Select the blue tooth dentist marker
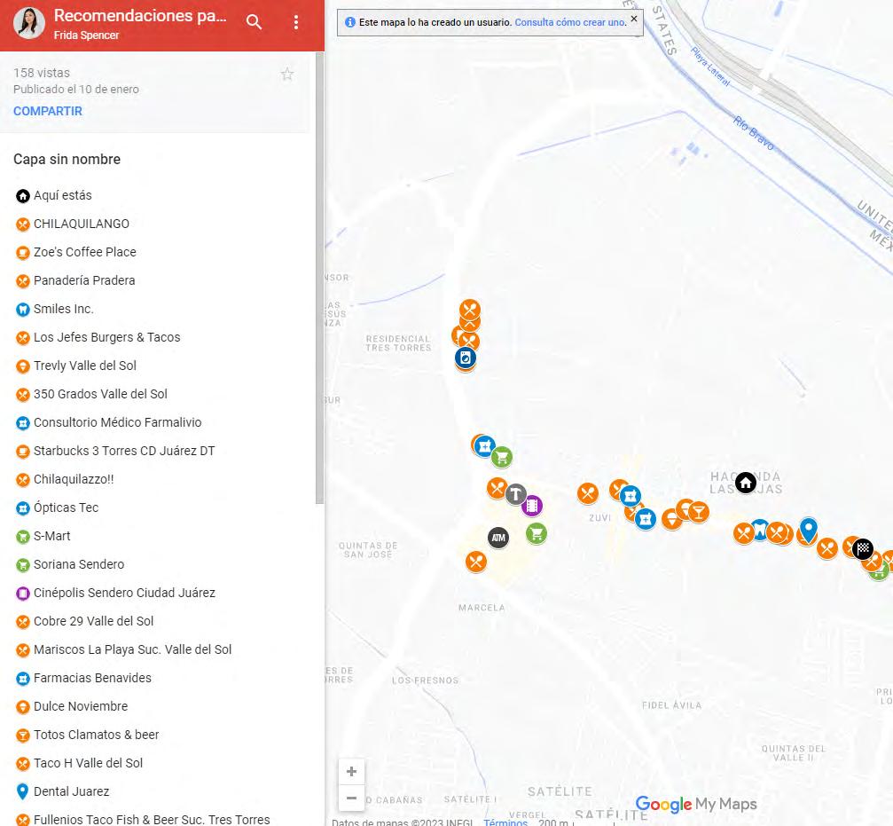The height and width of the screenshot is (826, 893). [760, 530]
